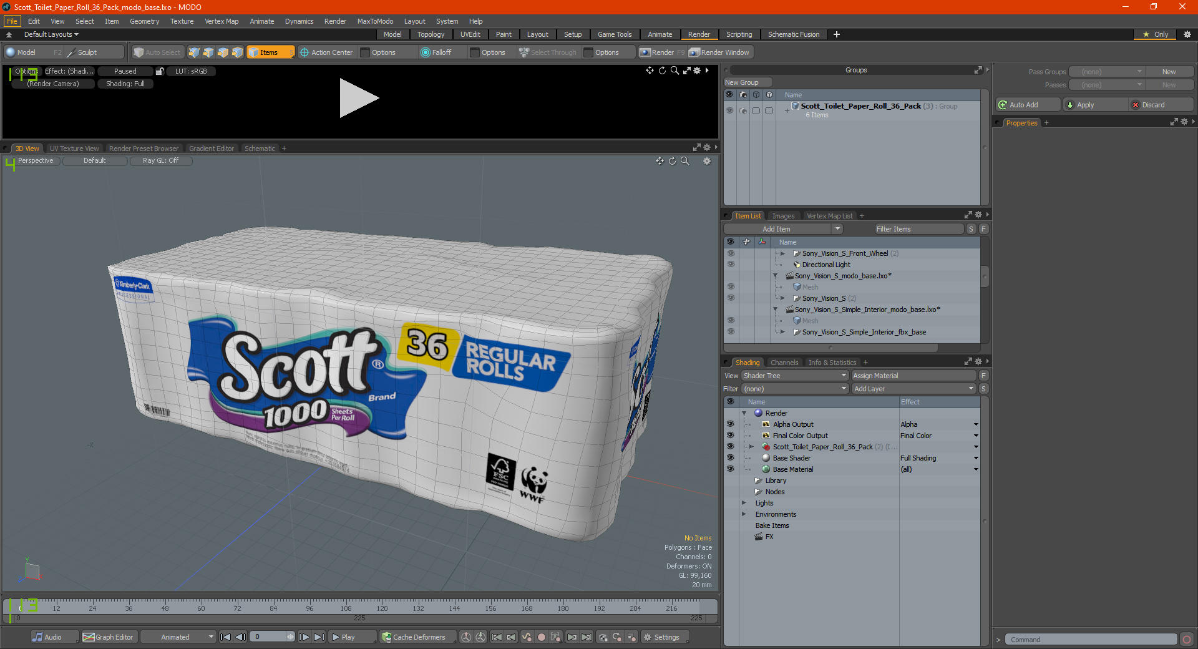Toggle visibility of Sony_Vision_S_Simple_Interior_fbx_base
The width and height of the screenshot is (1198, 649).
pyautogui.click(x=730, y=332)
